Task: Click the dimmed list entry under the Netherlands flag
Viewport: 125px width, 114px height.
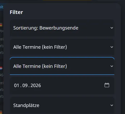Action: (2, 75)
